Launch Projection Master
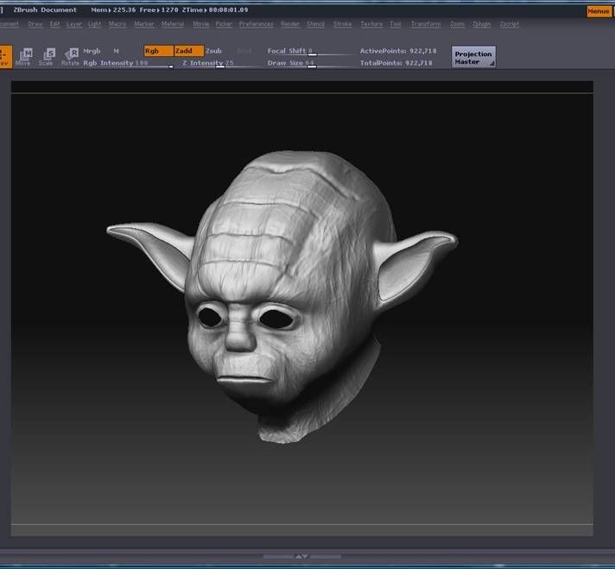The height and width of the screenshot is (569, 615). (473, 57)
